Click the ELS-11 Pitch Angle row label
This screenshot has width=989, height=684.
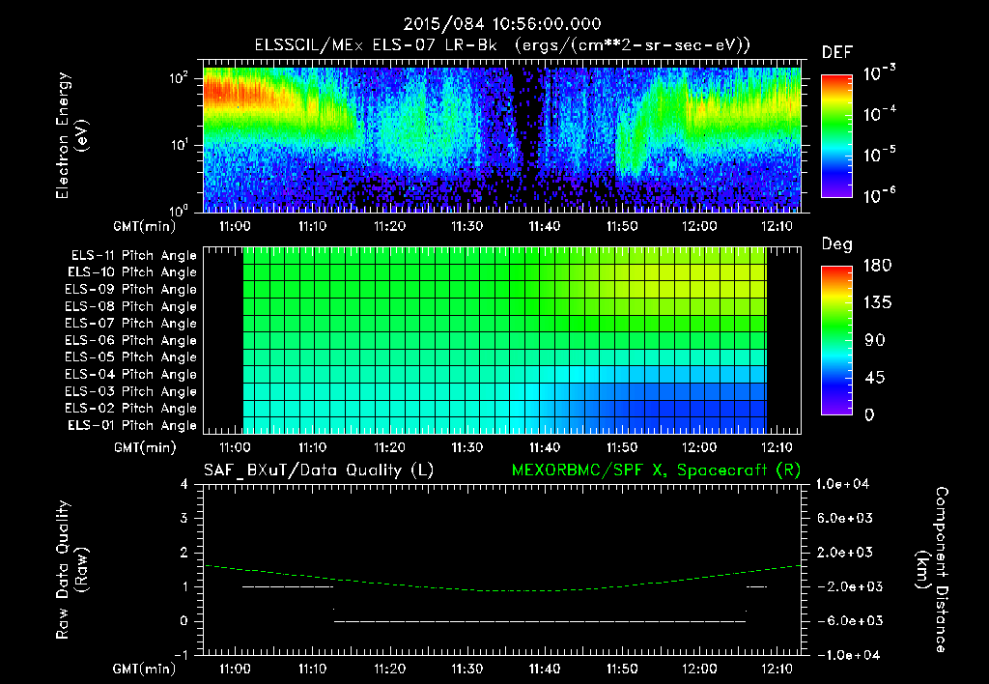pos(133,256)
